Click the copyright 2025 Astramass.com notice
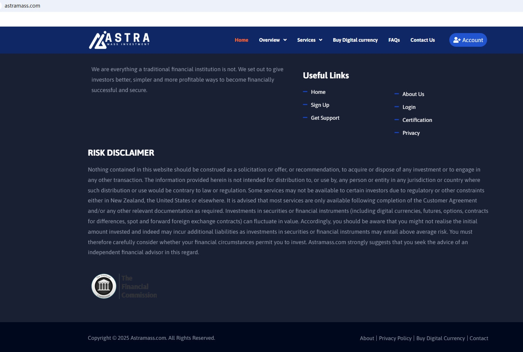Image resolution: width=523 pixels, height=352 pixels. (x=151, y=338)
